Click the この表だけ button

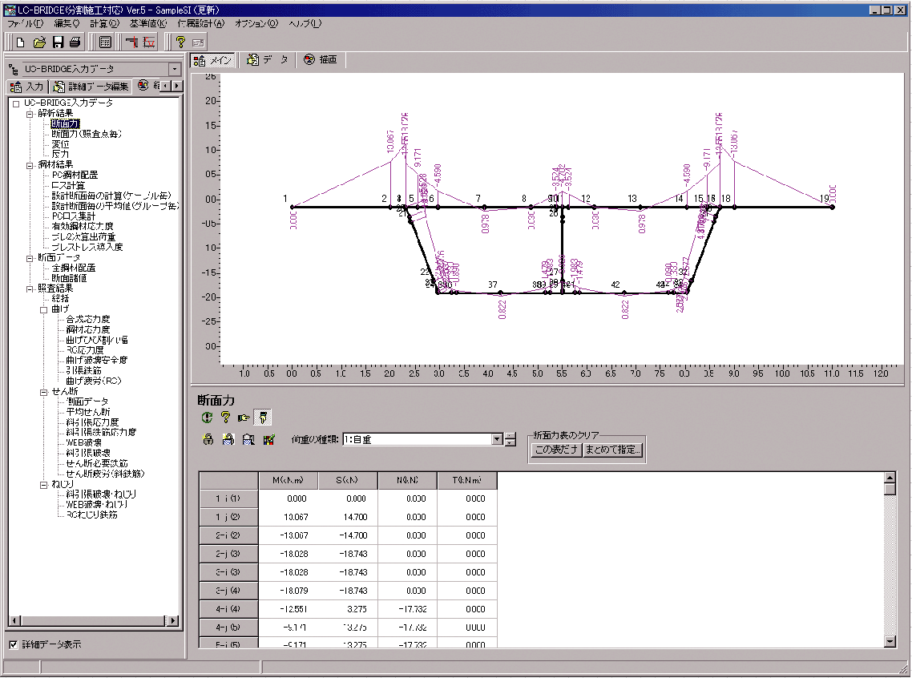556,450
